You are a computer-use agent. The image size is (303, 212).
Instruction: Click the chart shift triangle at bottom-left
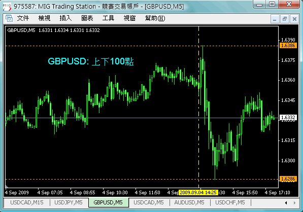(7, 186)
